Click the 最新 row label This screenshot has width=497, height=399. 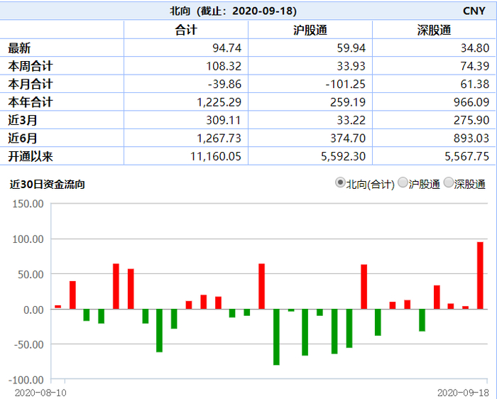19,48
